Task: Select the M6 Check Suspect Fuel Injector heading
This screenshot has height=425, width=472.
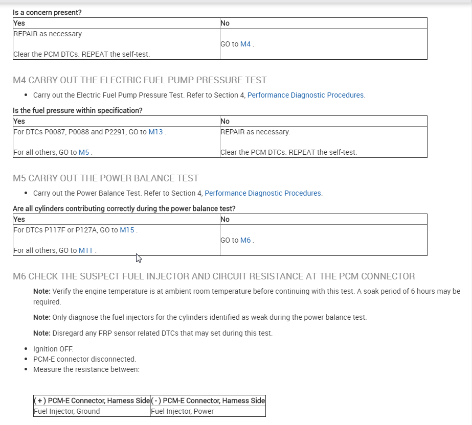Action: (x=214, y=276)
